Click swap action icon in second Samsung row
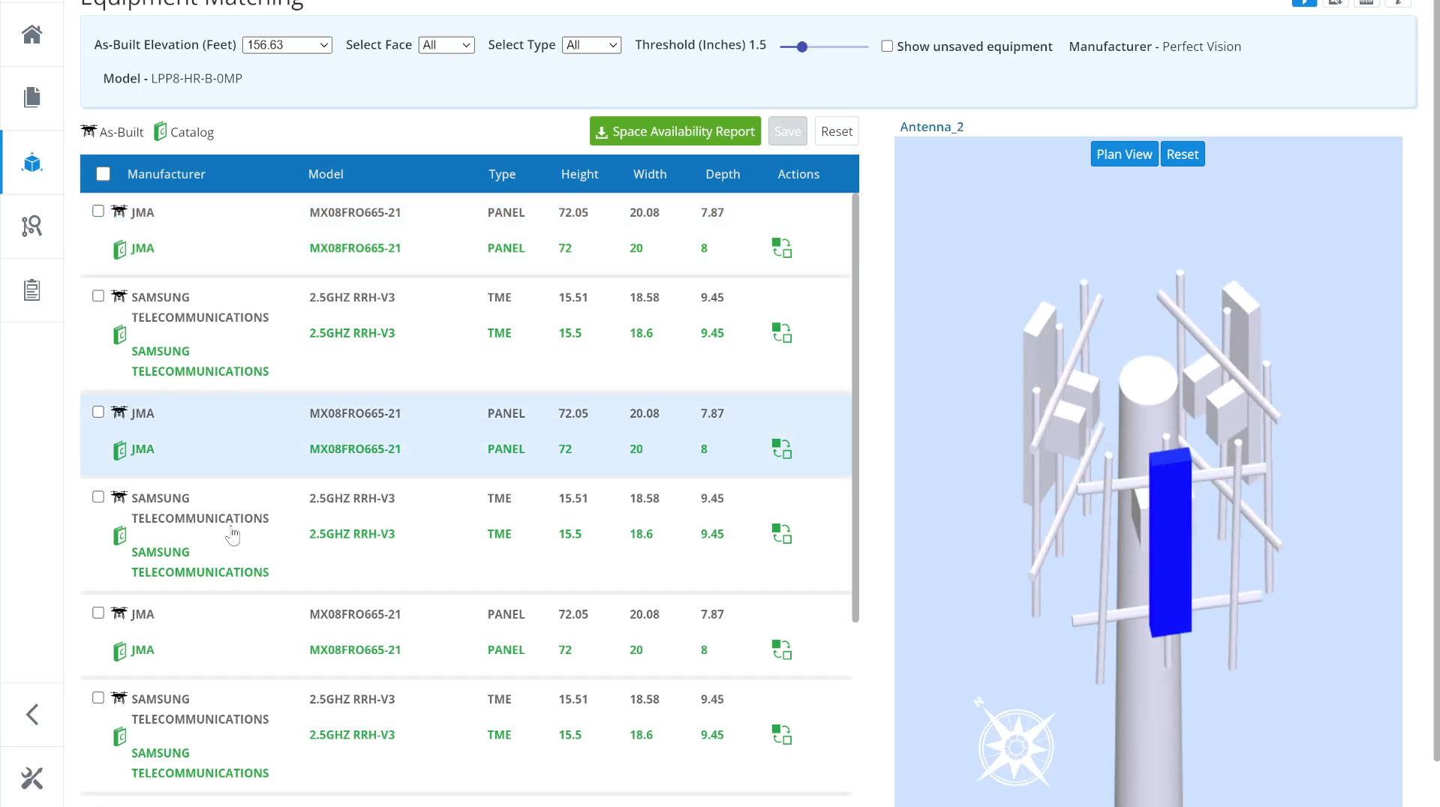The width and height of the screenshot is (1440, 807). 782,534
